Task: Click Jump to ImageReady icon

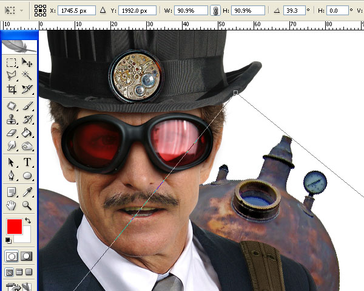Action: (x=19, y=287)
